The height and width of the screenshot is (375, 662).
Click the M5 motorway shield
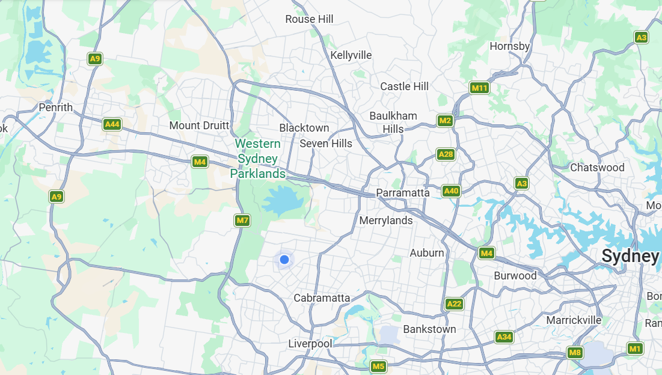pyautogui.click(x=378, y=366)
